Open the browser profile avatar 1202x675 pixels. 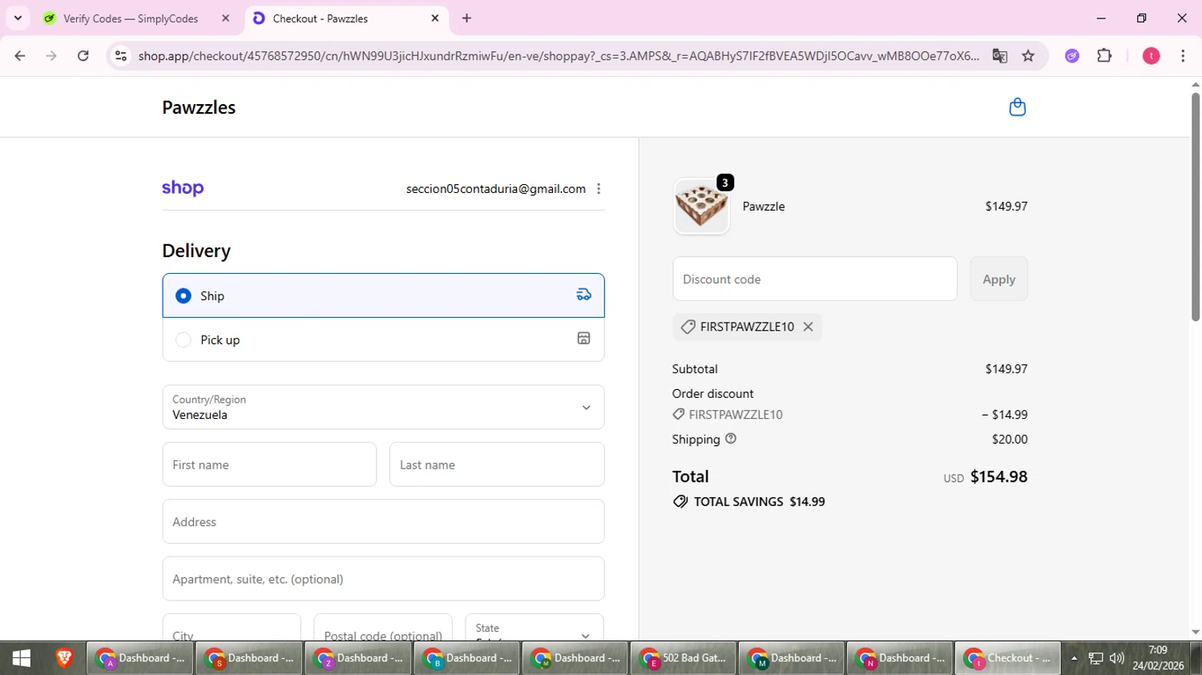pos(1152,56)
